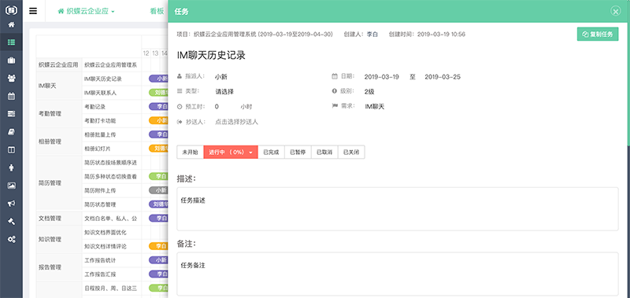630x298 pixels.
Task: Toggle the hamburger menu icon
Action: click(33, 11)
